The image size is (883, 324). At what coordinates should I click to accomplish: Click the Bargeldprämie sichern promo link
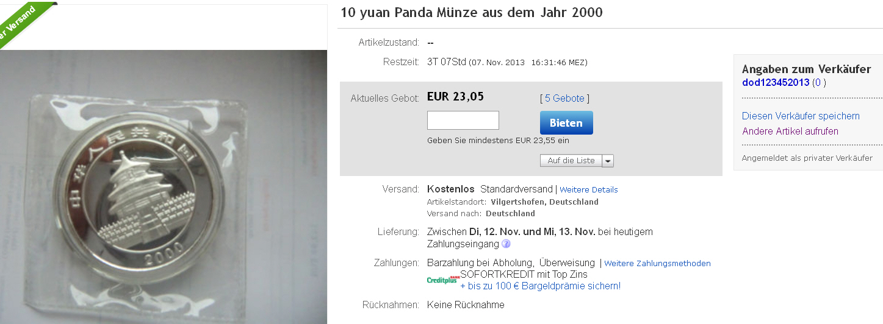pos(540,286)
